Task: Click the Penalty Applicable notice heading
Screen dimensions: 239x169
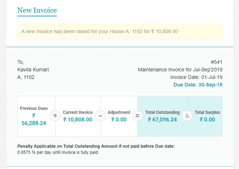Action: (96, 146)
